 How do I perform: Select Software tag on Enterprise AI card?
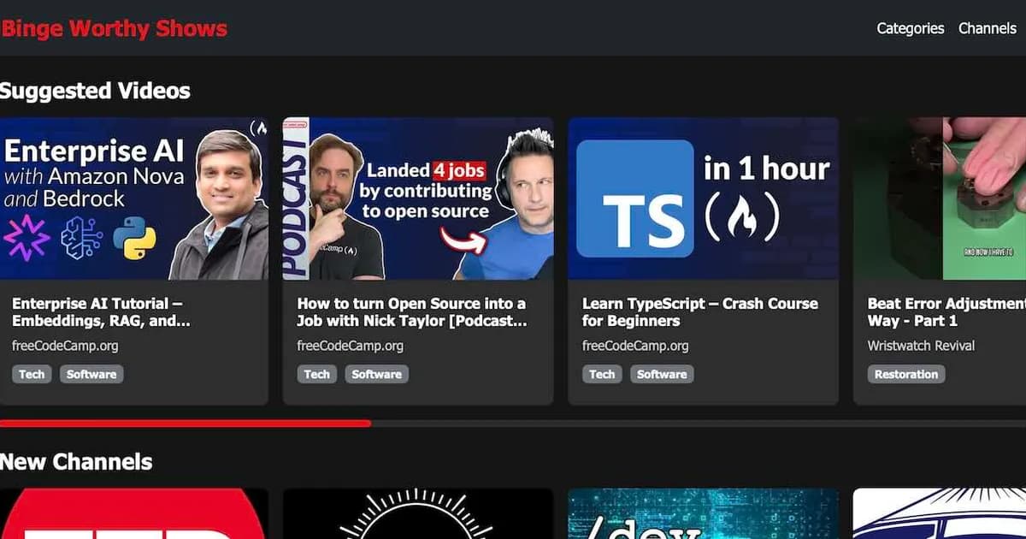click(91, 374)
